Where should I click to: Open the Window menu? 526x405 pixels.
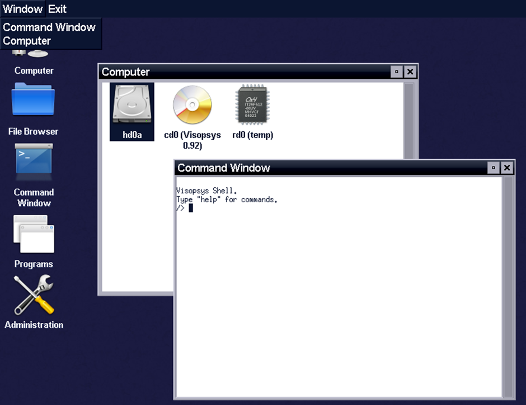[x=22, y=8]
